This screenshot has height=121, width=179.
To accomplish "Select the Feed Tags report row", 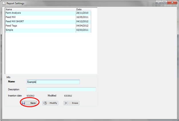I will (x=48, y=26).
